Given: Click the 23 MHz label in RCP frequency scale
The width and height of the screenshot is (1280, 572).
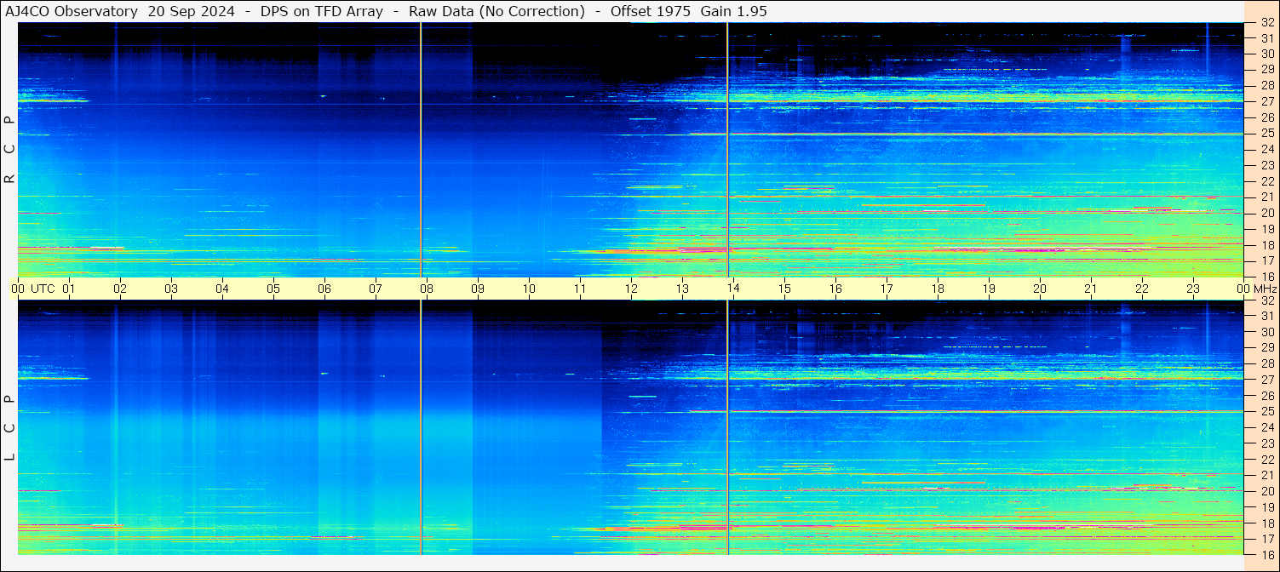Looking at the screenshot, I should coord(1267,165).
